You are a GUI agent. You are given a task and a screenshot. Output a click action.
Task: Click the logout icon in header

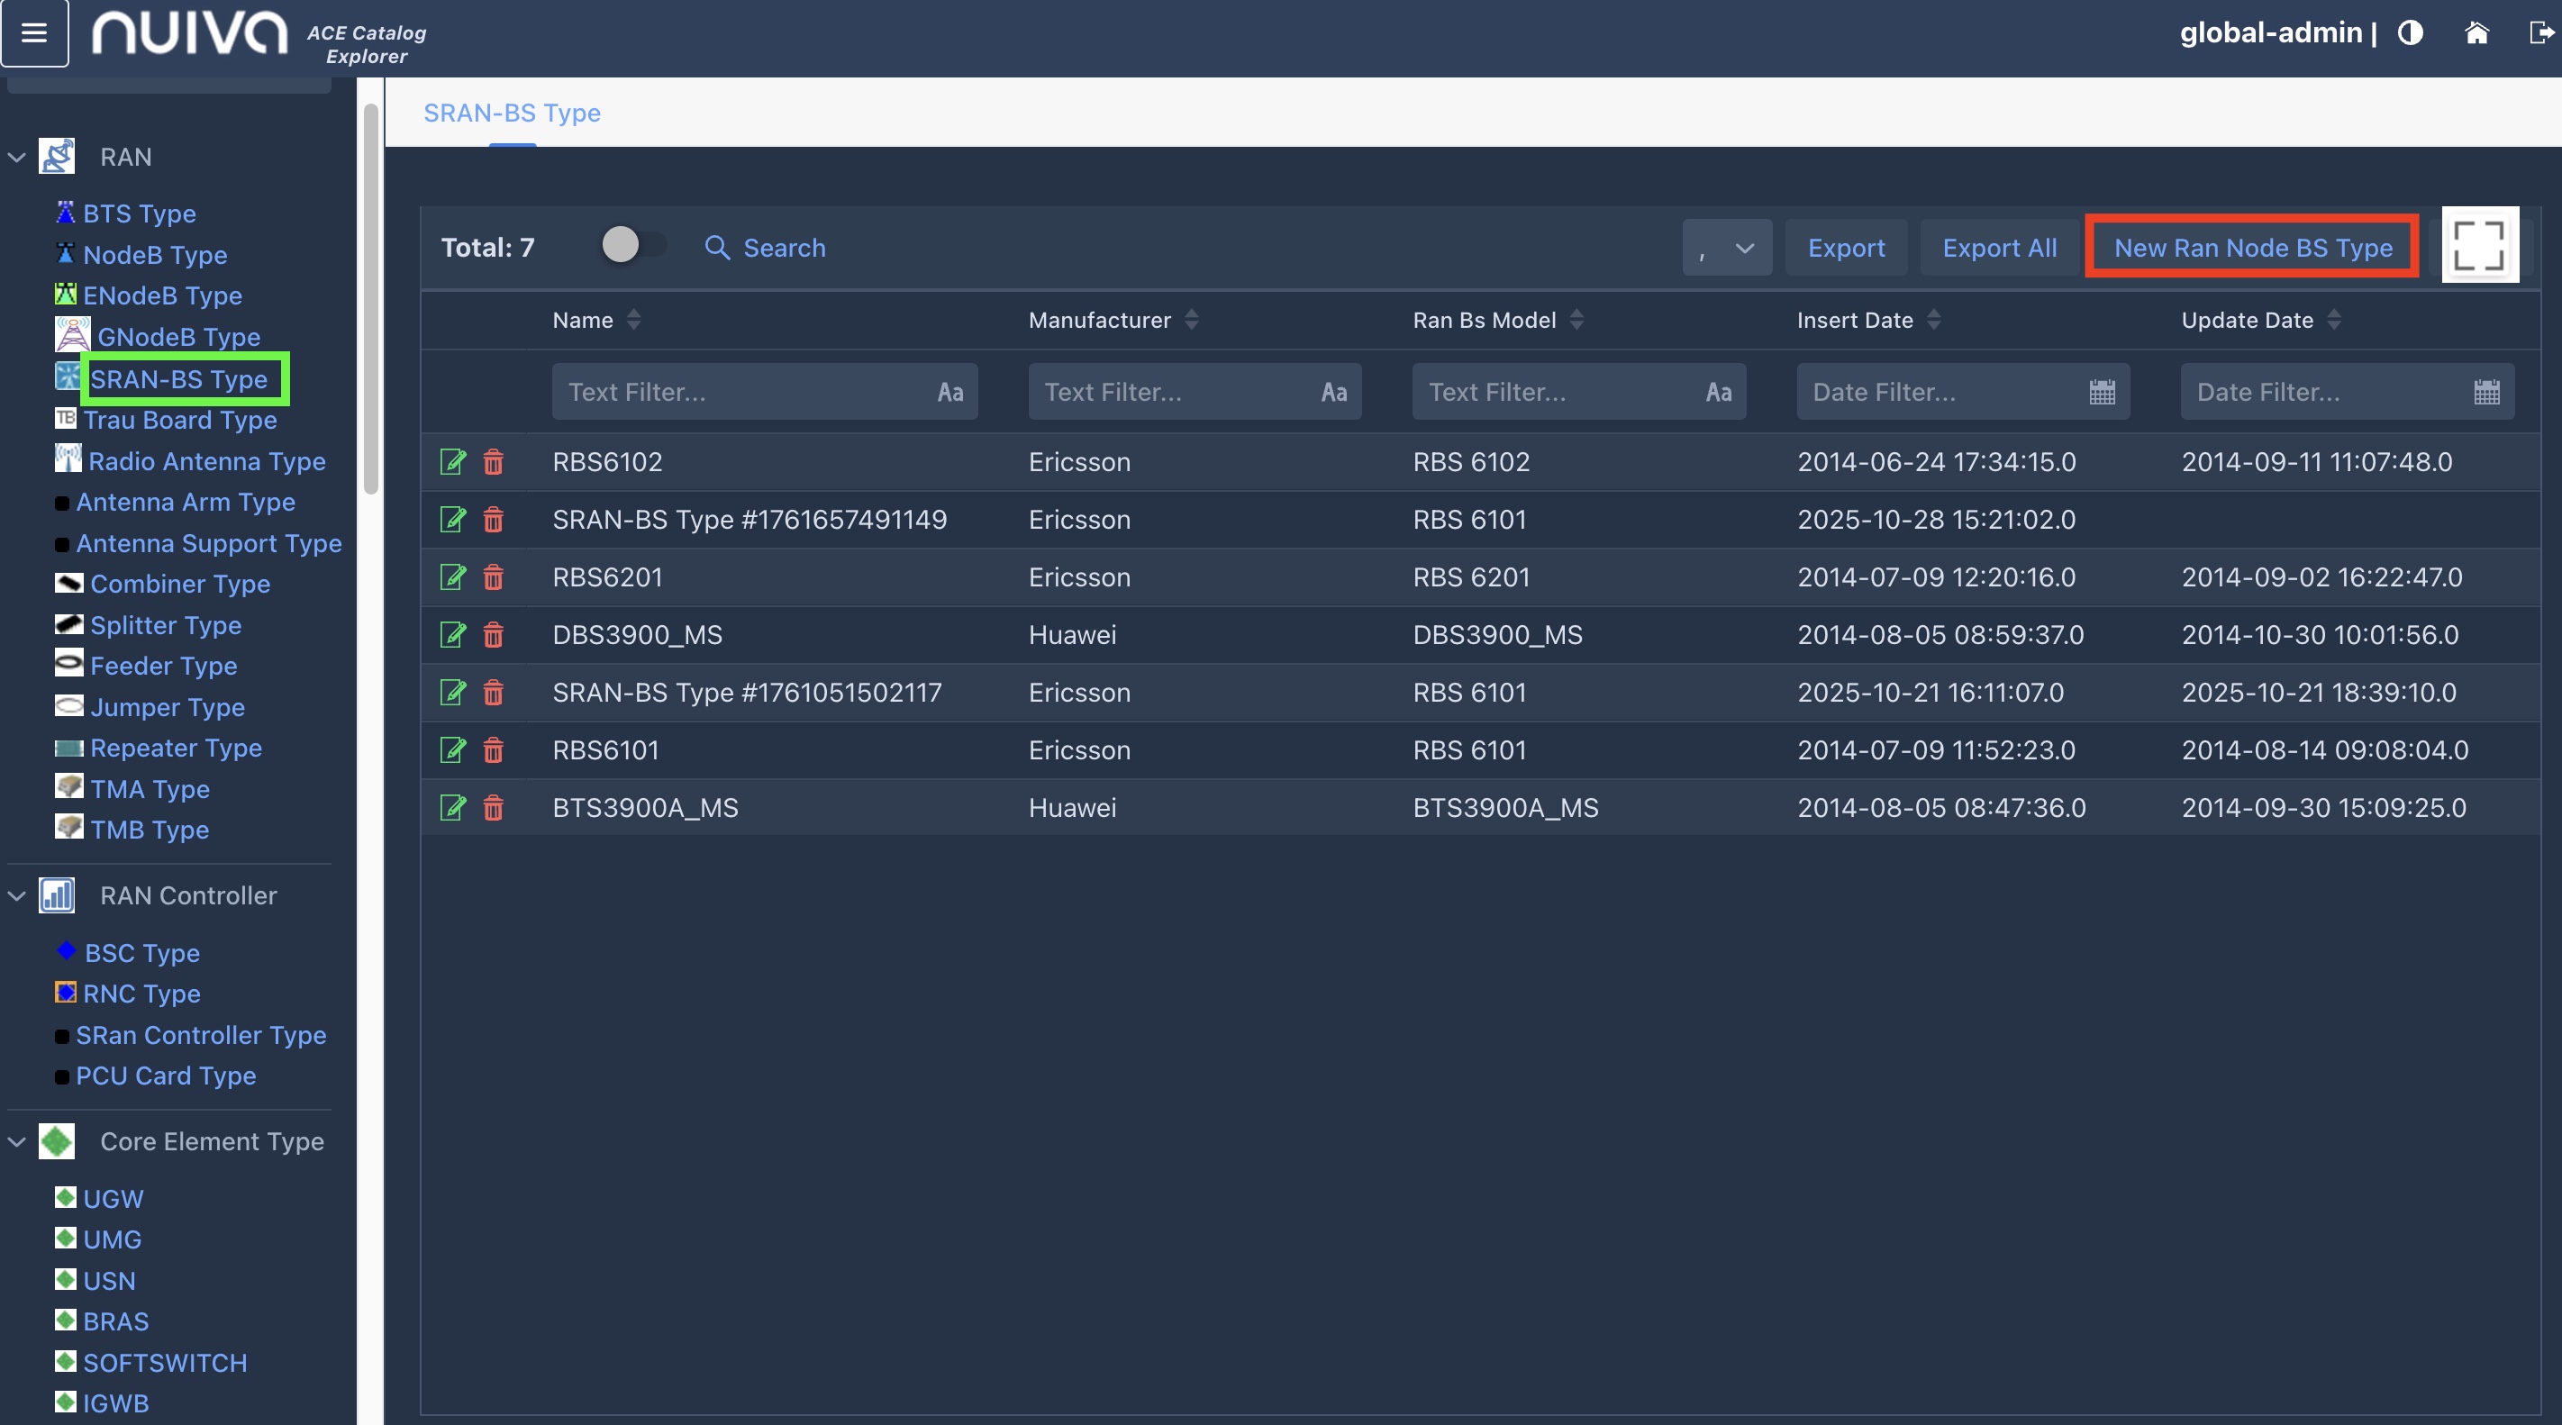(2540, 34)
